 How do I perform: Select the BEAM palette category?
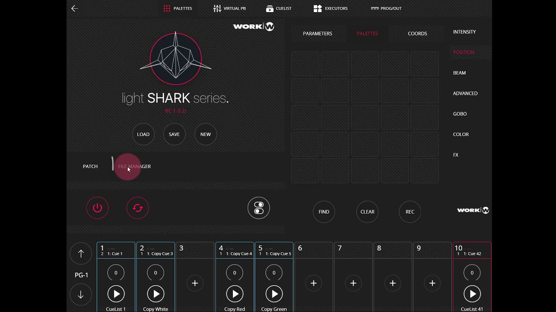coord(459,73)
